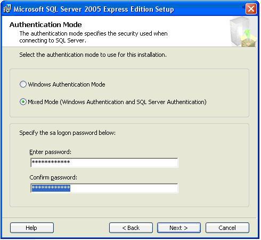Open Help for the setup dialog
261x240 pixels.
click(x=32, y=228)
